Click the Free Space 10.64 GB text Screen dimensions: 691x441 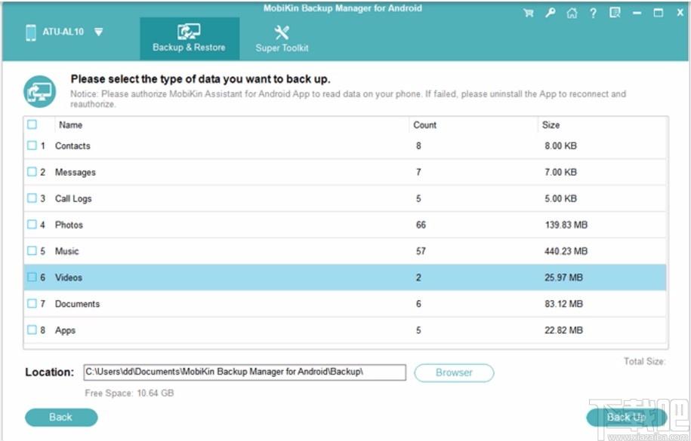tap(130, 393)
